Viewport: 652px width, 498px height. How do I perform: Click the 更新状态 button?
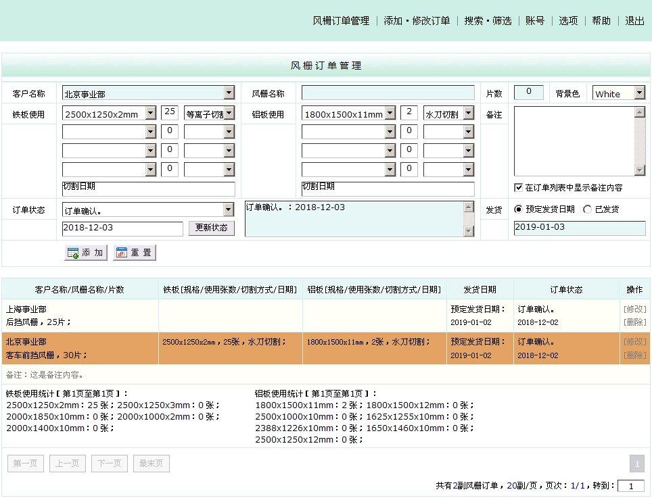click(211, 228)
